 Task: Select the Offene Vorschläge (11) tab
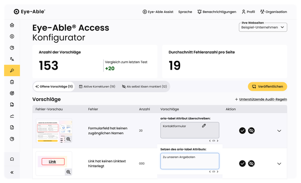pyautogui.click(x=54, y=87)
